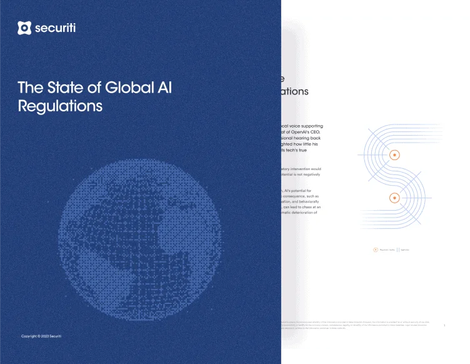Screen dimensions: 470x364
Task: Click the legend label next to orange circle
Action: pos(387,250)
